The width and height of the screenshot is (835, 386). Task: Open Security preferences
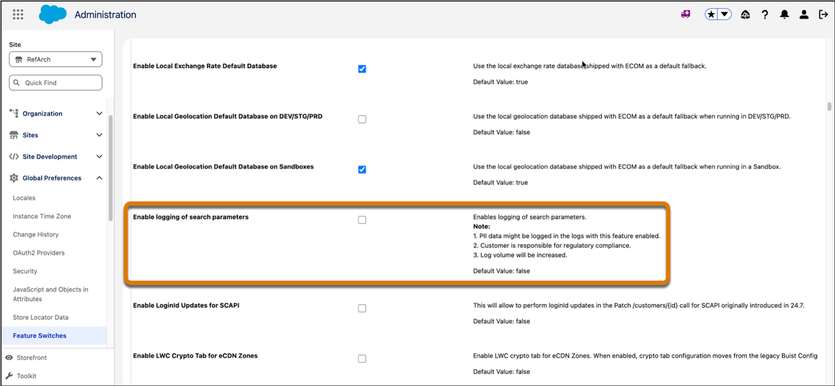click(x=25, y=271)
